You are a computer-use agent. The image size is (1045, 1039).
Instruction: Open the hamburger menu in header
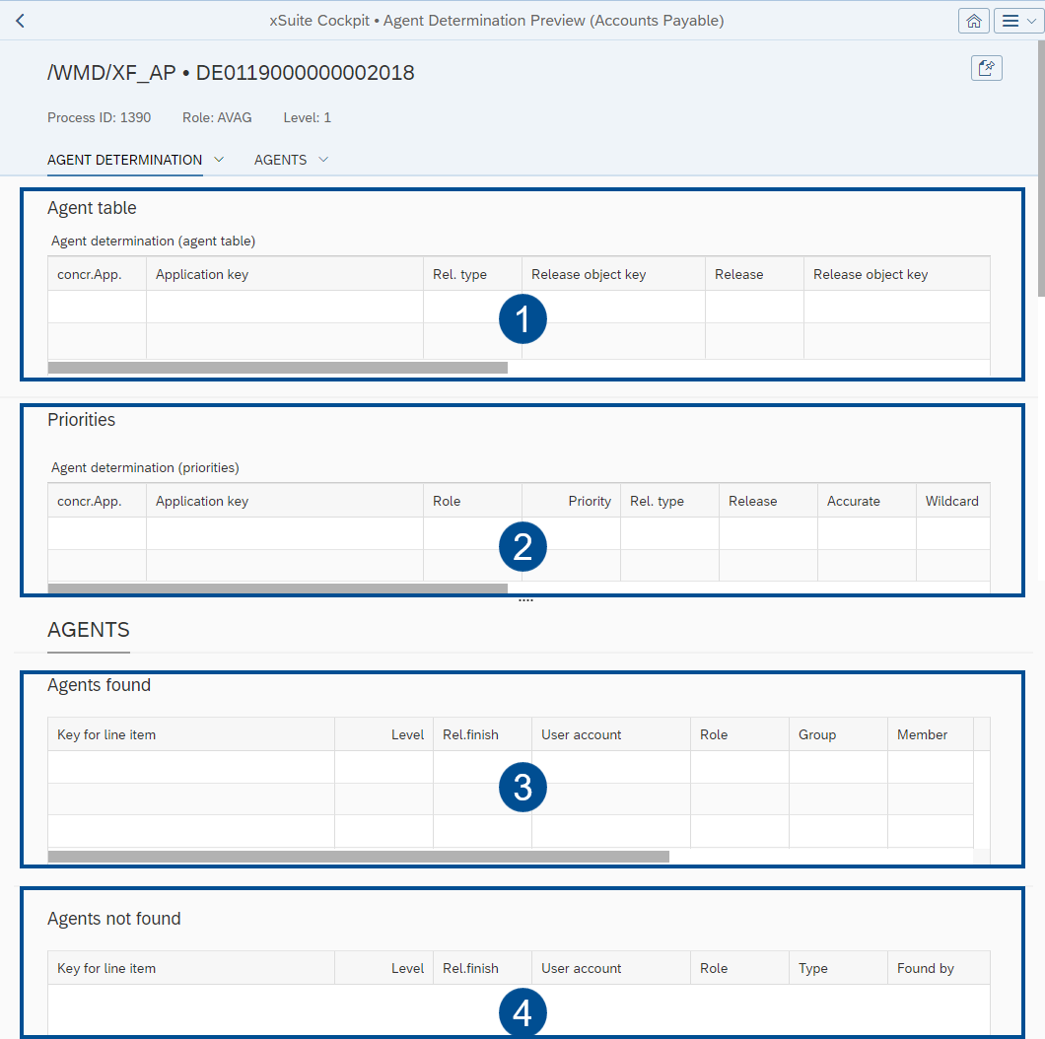pos(1018,21)
